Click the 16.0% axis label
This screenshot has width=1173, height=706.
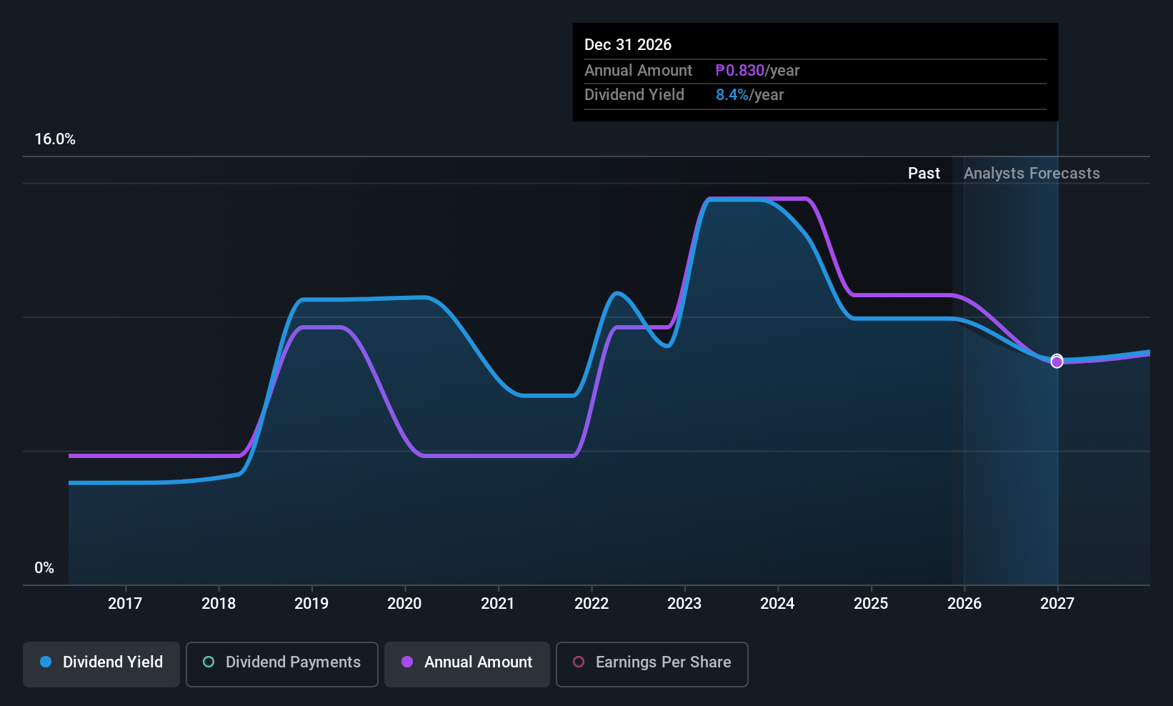55,139
